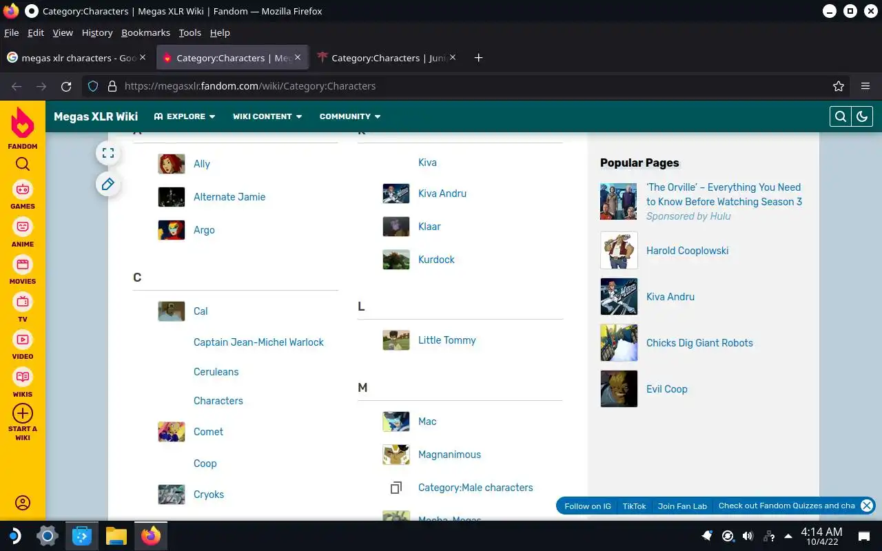Expand the Explore dropdown menu

coord(185,116)
